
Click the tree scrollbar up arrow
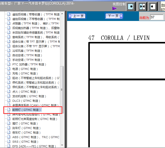click(62, 14)
